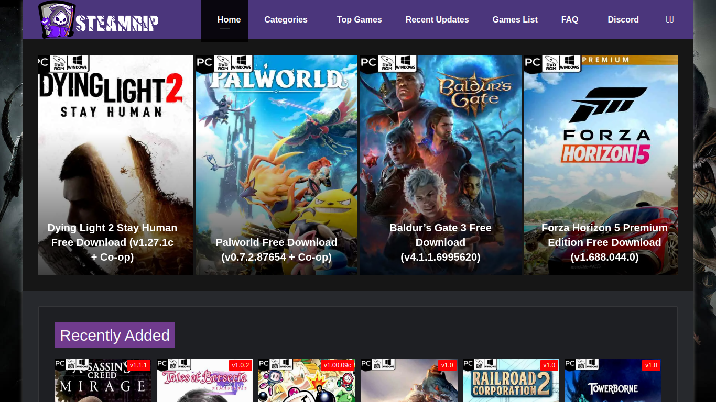The width and height of the screenshot is (716, 402).
Task: Click v1.0 badge on Towerborne
Action: point(651,365)
